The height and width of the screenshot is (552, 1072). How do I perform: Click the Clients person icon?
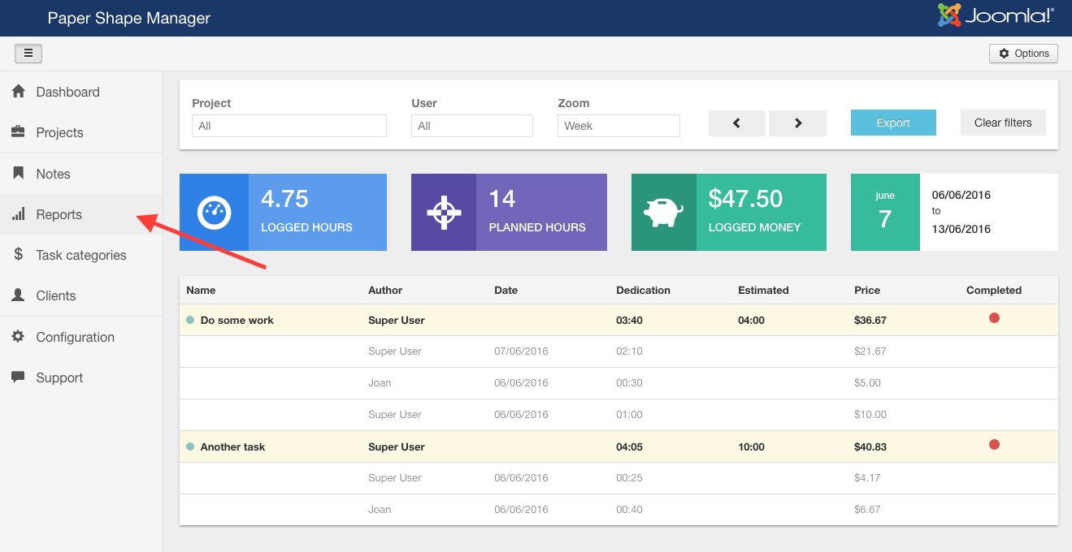coord(19,295)
